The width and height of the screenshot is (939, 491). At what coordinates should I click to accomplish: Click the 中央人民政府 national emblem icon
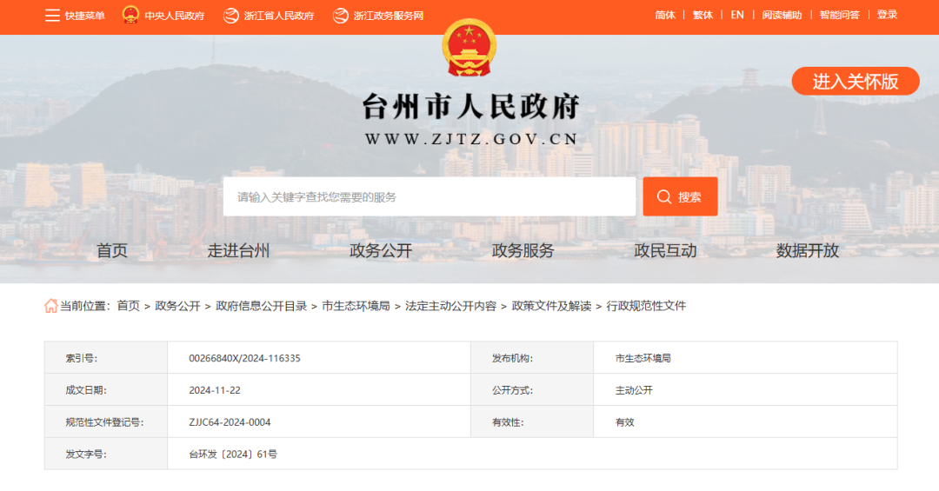point(130,15)
